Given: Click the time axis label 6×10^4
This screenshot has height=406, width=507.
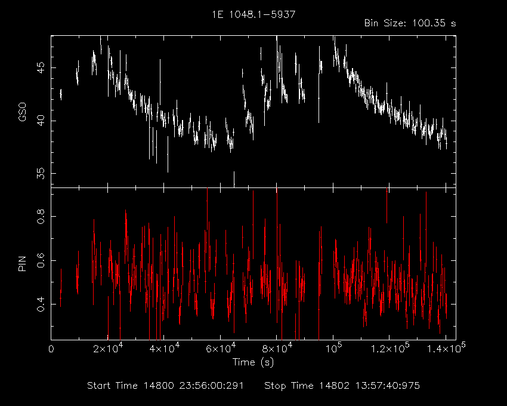Looking at the screenshot, I should click(221, 347).
